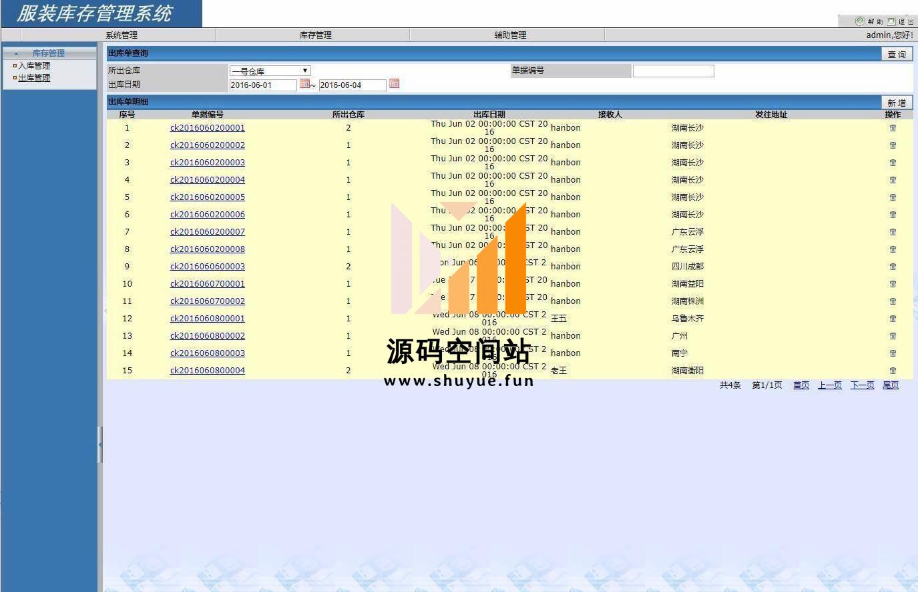
Task: Collapse sidebar using the splitter handle
Action: click(x=100, y=443)
